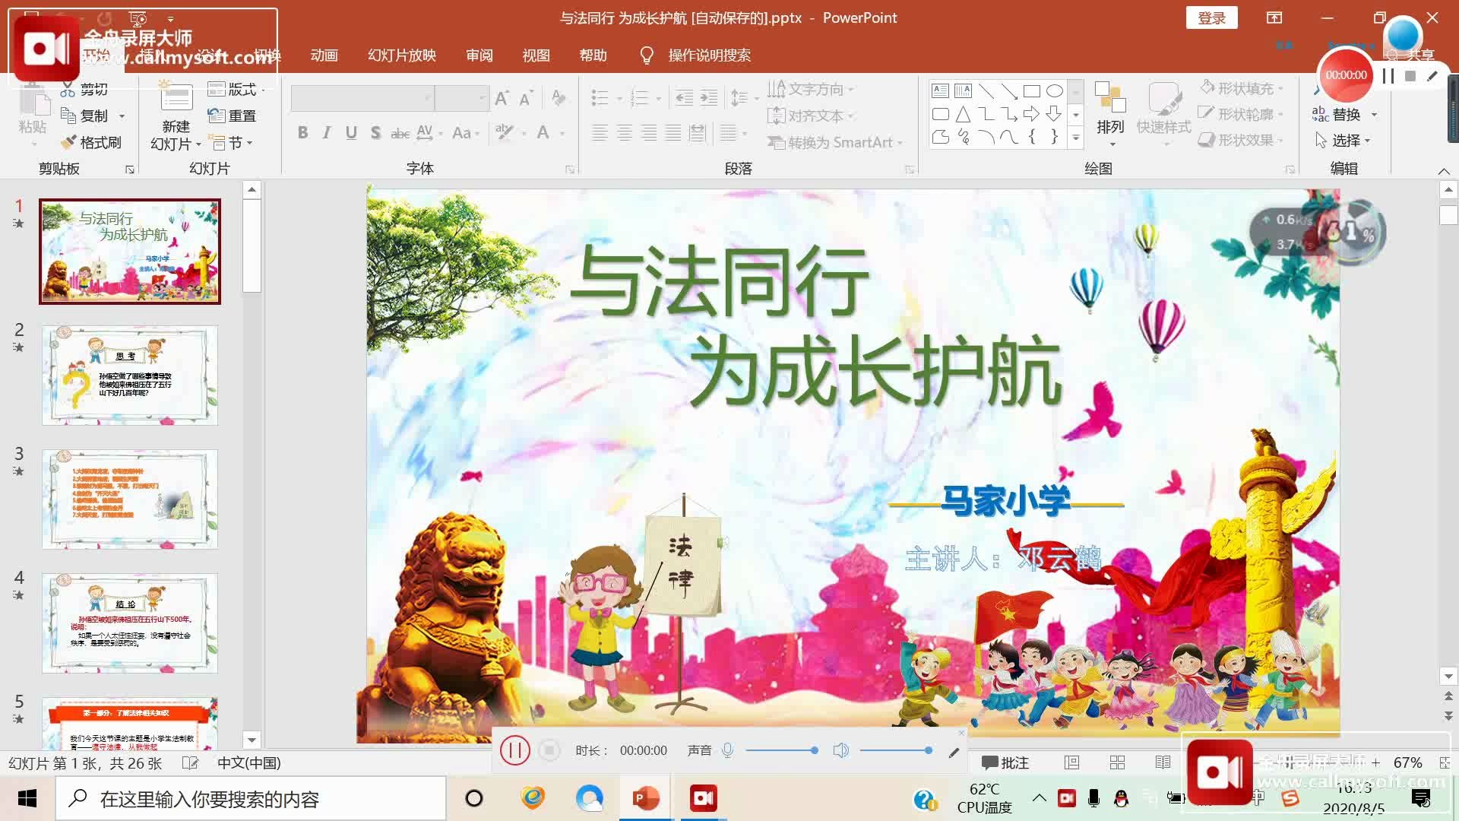Screen dimensions: 1459x821
Task: Click the PowerPoint taskbar icon
Action: pos(646,798)
